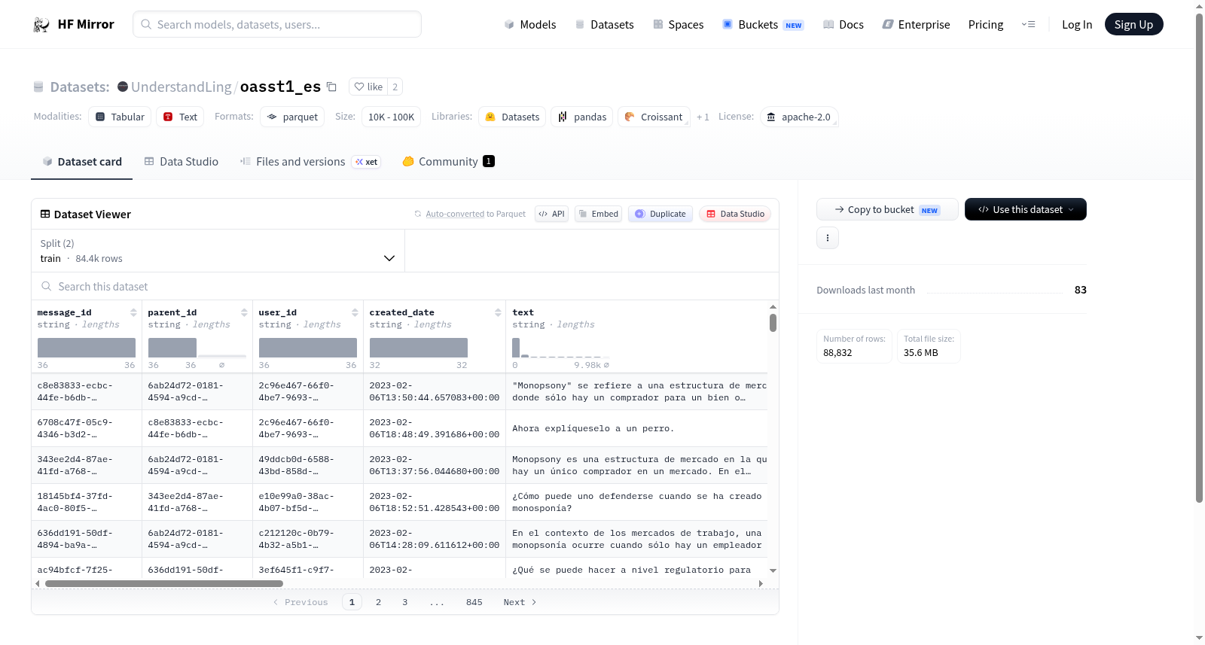The width and height of the screenshot is (1205, 645).
Task: Select the pandas library tag
Action: pyautogui.click(x=581, y=117)
